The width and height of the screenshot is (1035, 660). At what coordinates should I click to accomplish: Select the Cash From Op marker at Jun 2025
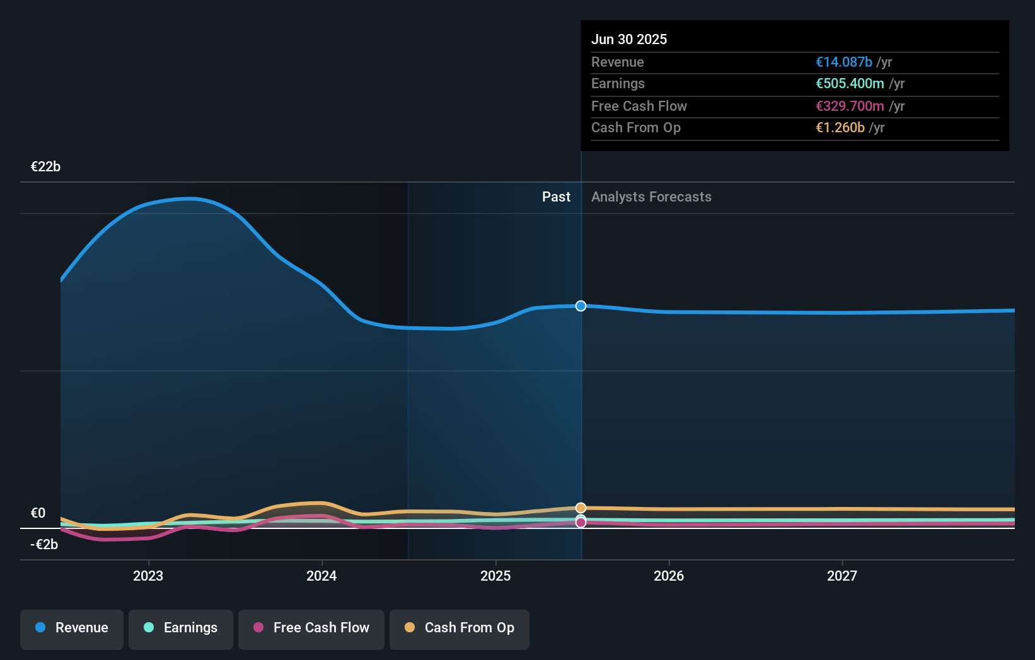[x=580, y=508]
